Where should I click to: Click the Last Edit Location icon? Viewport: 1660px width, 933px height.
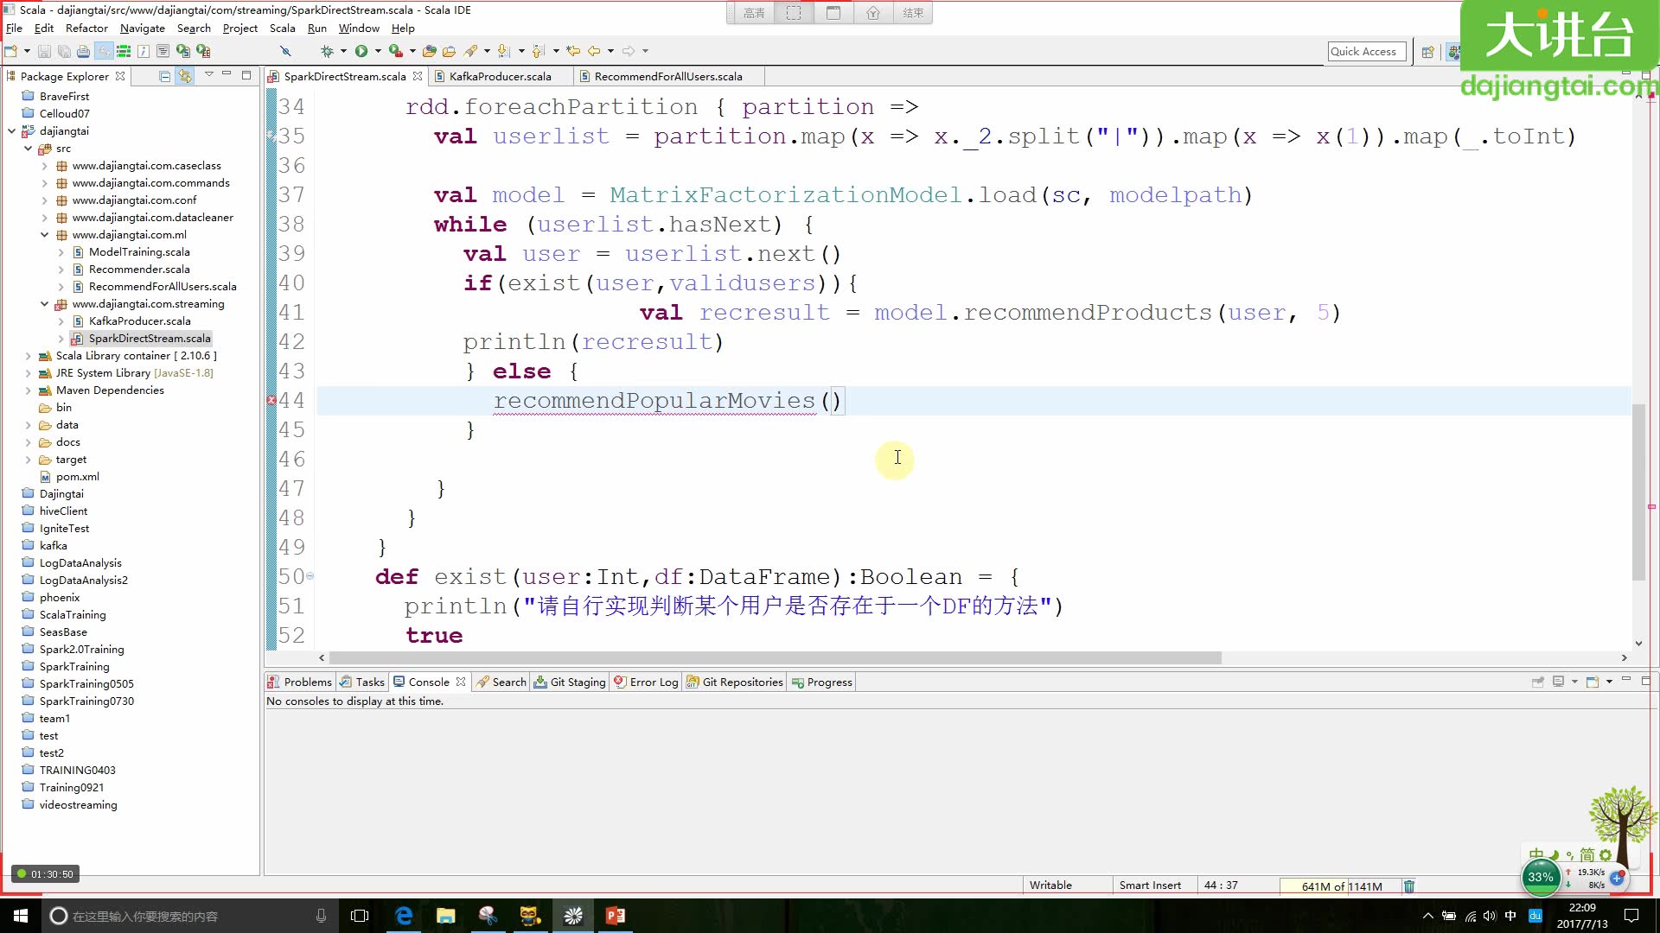click(573, 51)
